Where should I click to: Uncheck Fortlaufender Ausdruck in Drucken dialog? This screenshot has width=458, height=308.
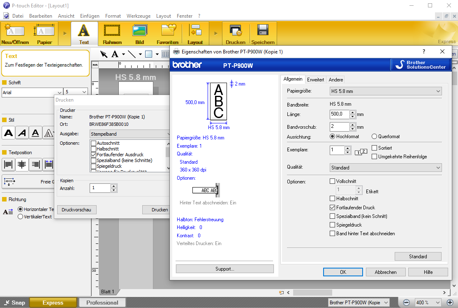point(93,155)
